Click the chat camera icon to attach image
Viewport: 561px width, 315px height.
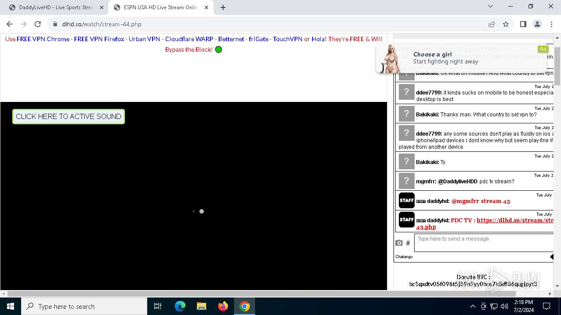(399, 243)
